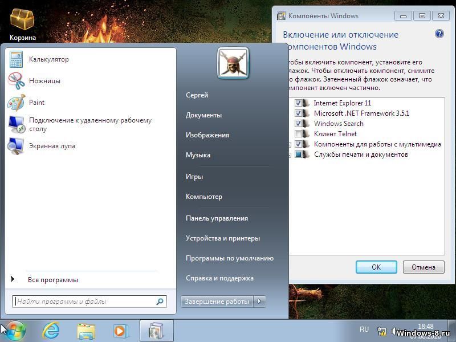Open the Snipping Tool (Ножницы)

91,81
